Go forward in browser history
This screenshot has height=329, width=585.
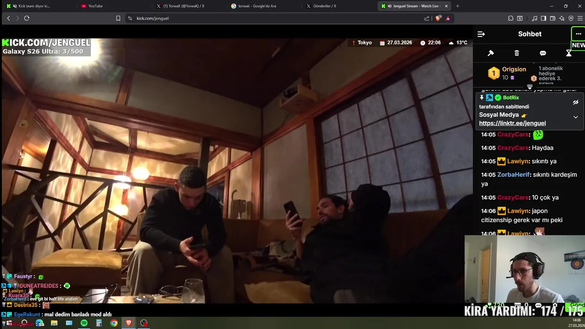click(17, 18)
